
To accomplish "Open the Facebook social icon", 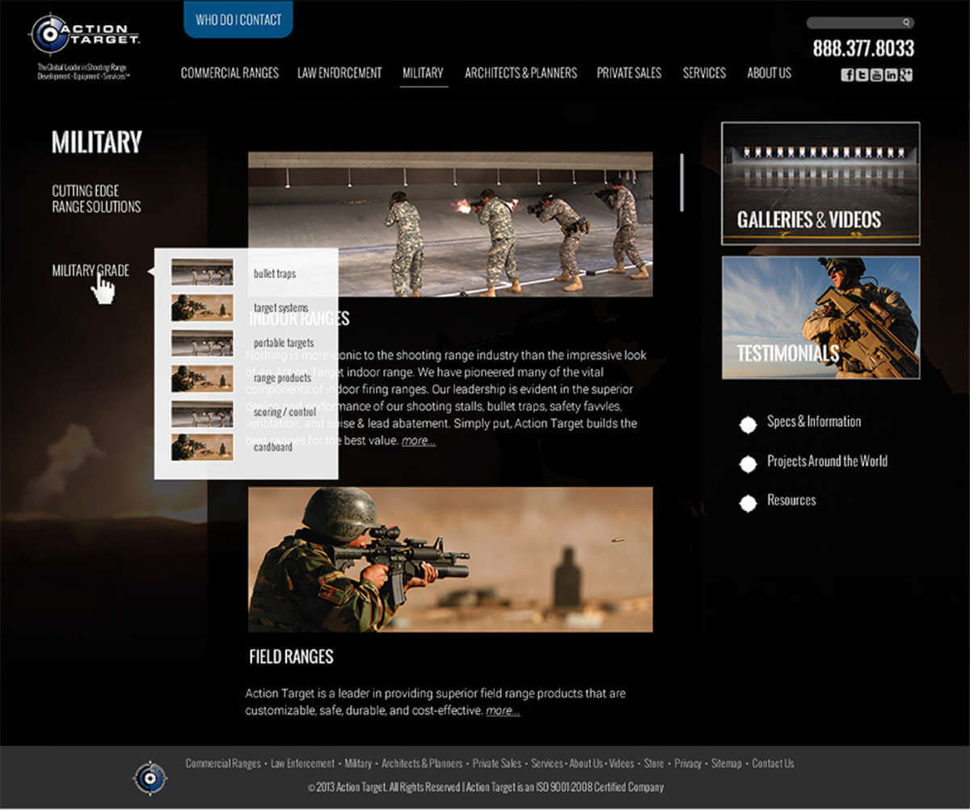I will coord(848,75).
